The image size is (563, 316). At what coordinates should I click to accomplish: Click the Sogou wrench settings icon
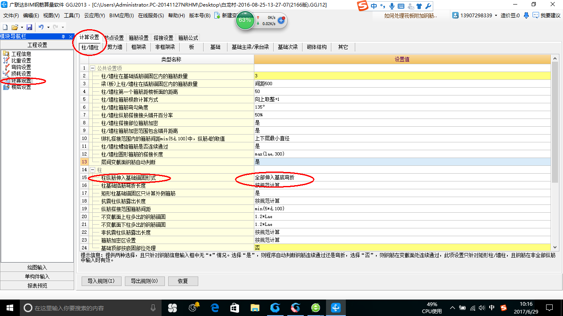pyautogui.click(x=428, y=6)
